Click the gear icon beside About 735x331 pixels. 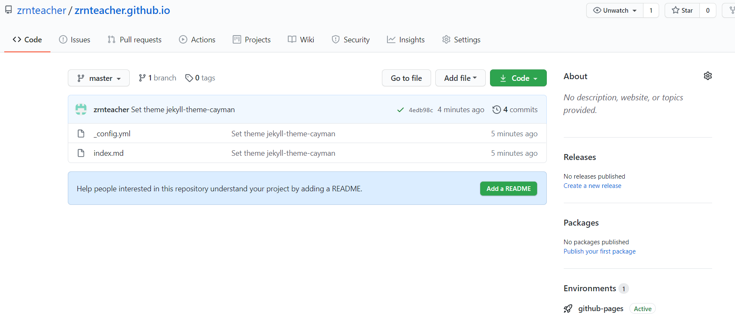(707, 76)
